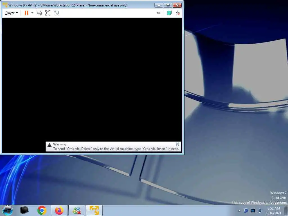288x216 pixels.
Task: Click the monitor display tray icon
Action: point(253,211)
